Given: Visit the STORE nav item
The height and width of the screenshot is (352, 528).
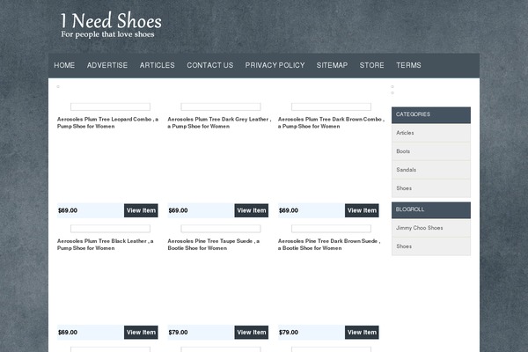Looking at the screenshot, I should (371, 65).
